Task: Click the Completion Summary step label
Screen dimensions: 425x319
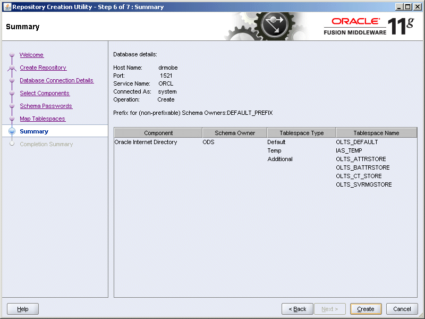Action: point(46,144)
